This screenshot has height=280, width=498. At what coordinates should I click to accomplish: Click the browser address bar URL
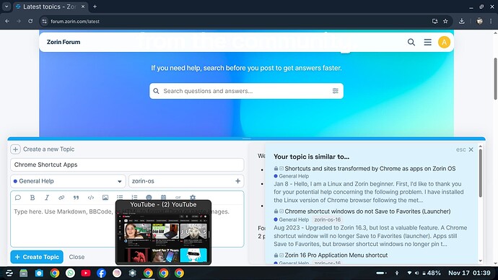[x=75, y=22]
